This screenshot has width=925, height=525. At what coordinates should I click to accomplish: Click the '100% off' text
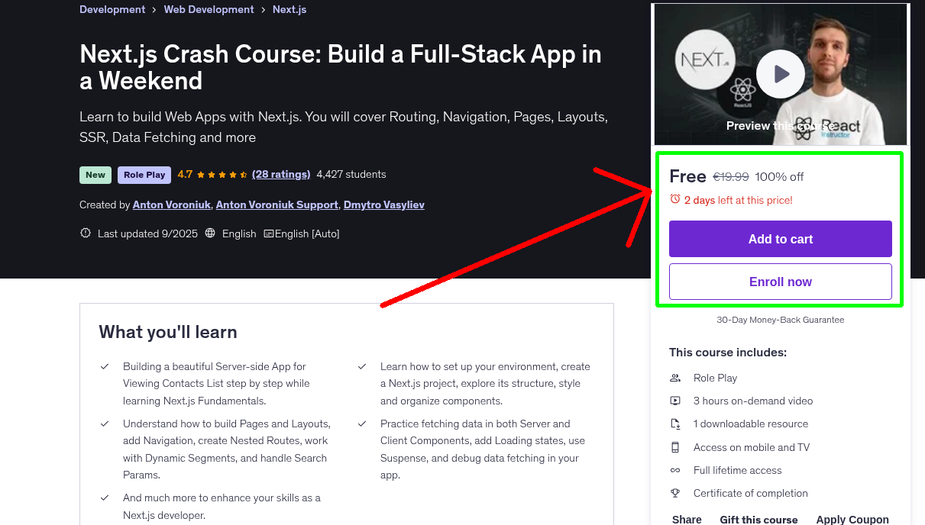(779, 176)
